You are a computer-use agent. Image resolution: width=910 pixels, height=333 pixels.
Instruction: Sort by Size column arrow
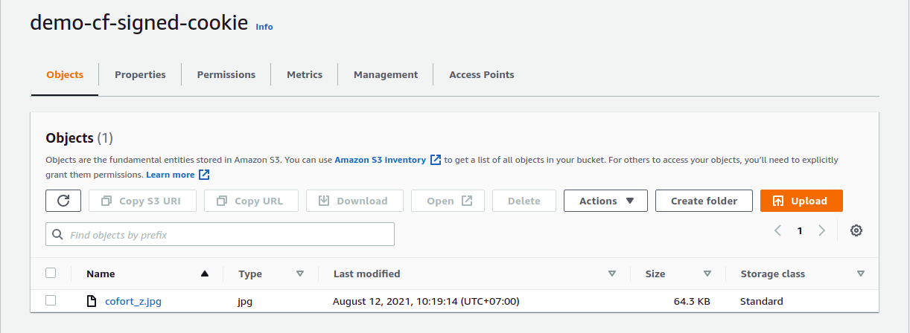coord(707,274)
